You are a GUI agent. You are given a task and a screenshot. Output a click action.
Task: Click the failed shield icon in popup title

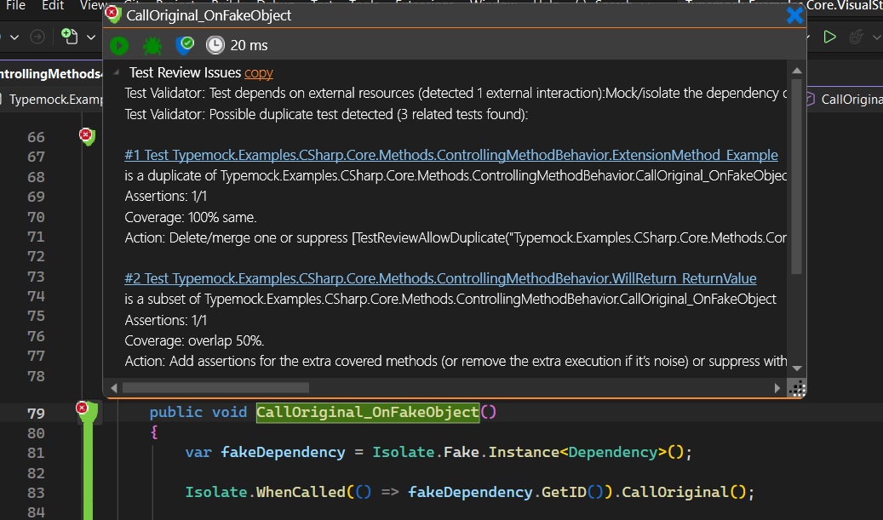(x=113, y=14)
